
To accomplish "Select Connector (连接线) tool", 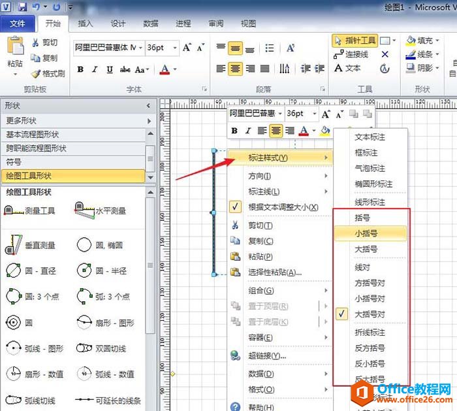I will (x=351, y=54).
